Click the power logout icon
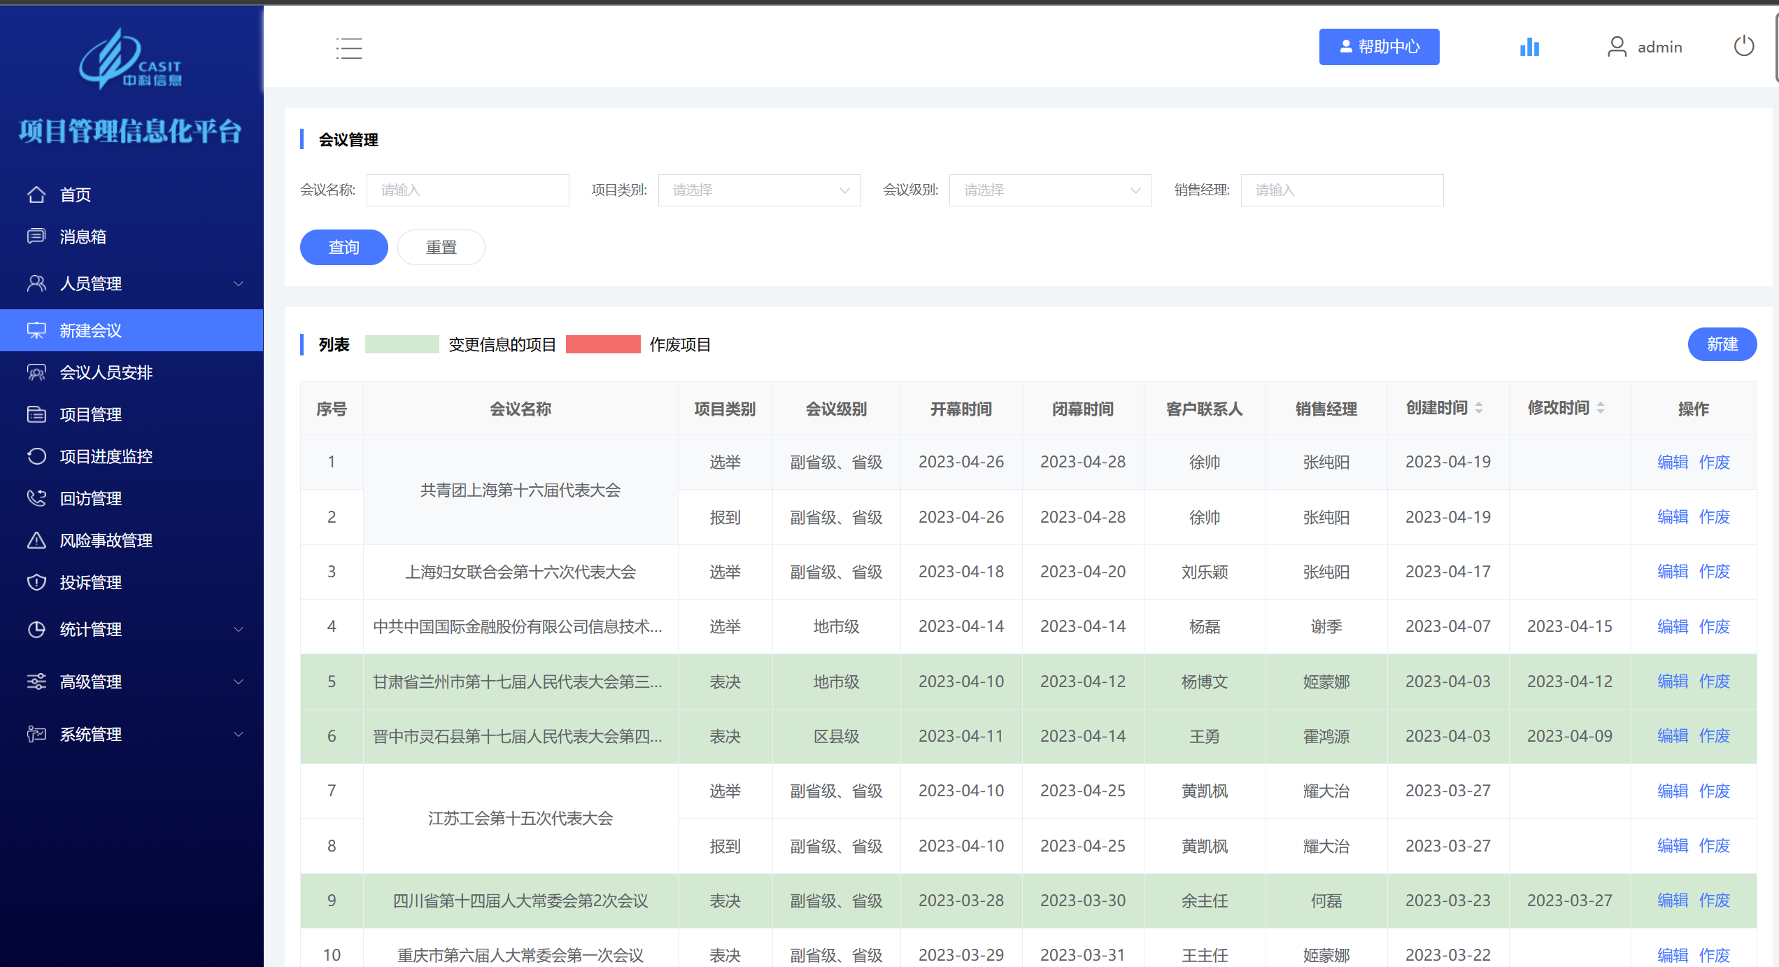This screenshot has height=967, width=1779. 1743,46
